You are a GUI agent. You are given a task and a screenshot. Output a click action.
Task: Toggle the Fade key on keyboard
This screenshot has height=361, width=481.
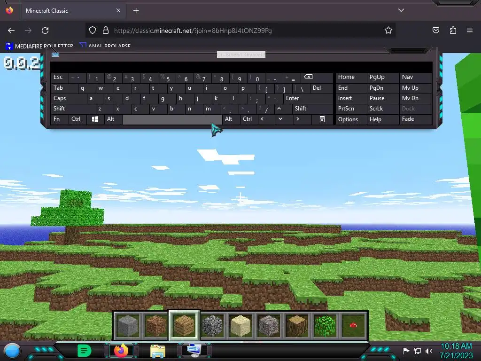click(x=415, y=119)
